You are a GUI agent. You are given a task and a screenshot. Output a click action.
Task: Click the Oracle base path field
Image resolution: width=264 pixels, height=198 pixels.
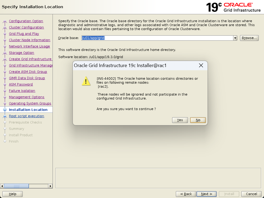pyautogui.click(x=157, y=38)
